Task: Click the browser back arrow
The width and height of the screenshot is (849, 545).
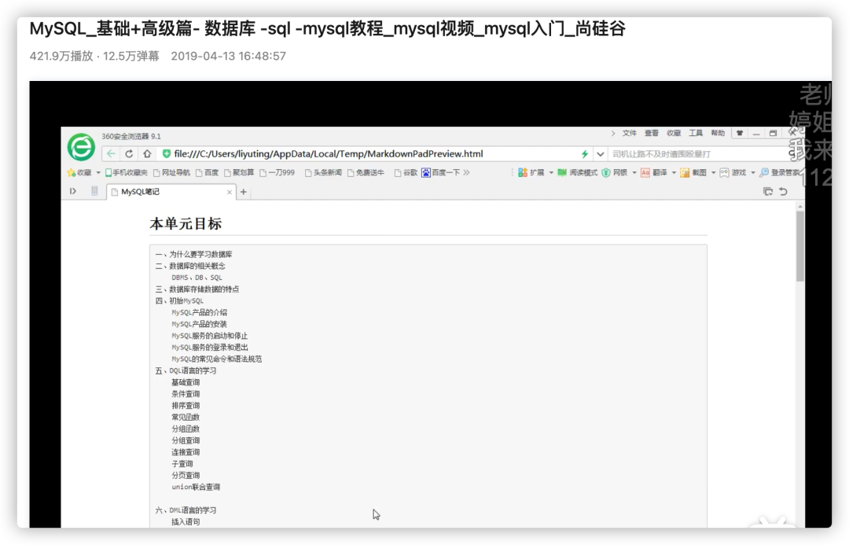Action: (x=110, y=152)
